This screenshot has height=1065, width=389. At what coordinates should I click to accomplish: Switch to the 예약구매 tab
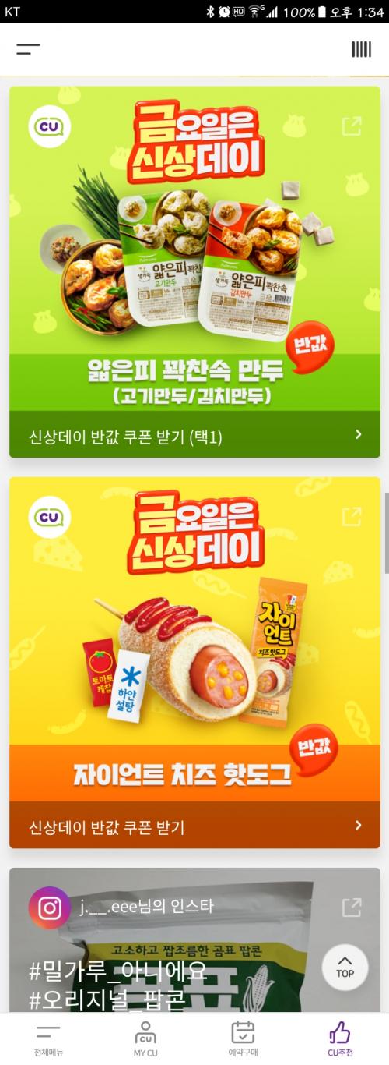[x=243, y=1040]
